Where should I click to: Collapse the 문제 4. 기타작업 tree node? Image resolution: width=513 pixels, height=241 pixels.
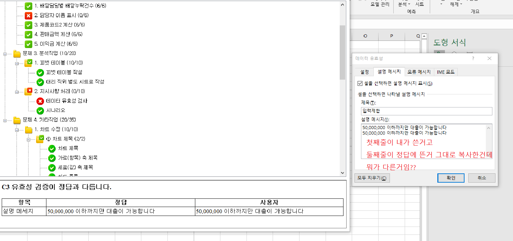pyautogui.click(x=5, y=120)
